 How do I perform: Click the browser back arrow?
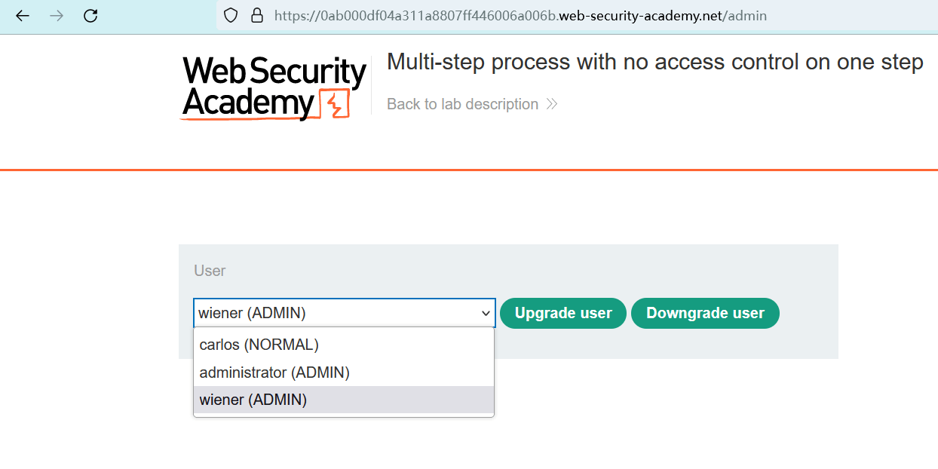coord(23,15)
